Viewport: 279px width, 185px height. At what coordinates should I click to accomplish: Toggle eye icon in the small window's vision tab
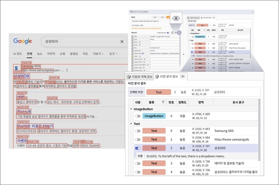pos(214,18)
